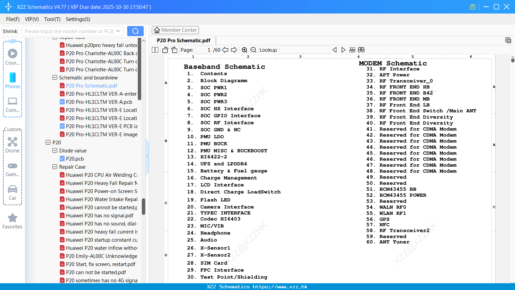Rotate the page clockwise
This screenshot has width=515, height=290.
[x=174, y=50]
